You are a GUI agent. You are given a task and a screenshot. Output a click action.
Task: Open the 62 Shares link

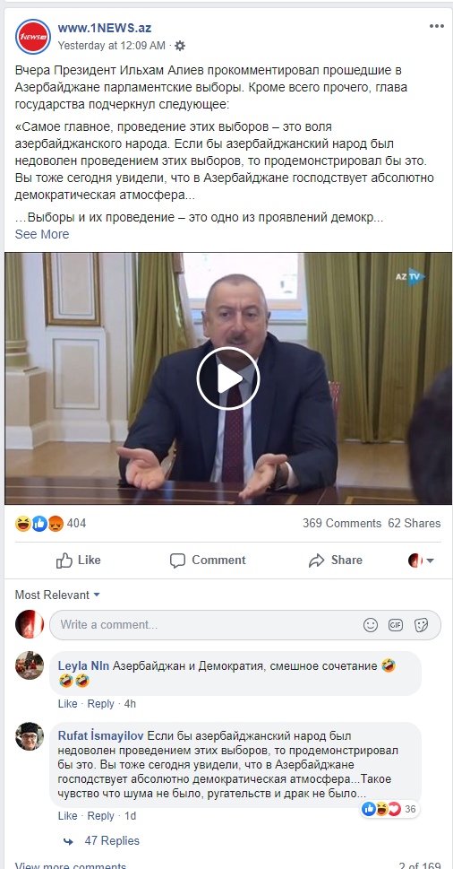coord(415,523)
